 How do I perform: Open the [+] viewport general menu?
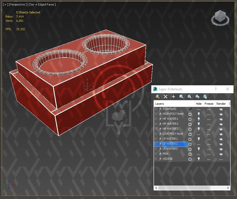coord(6,4)
